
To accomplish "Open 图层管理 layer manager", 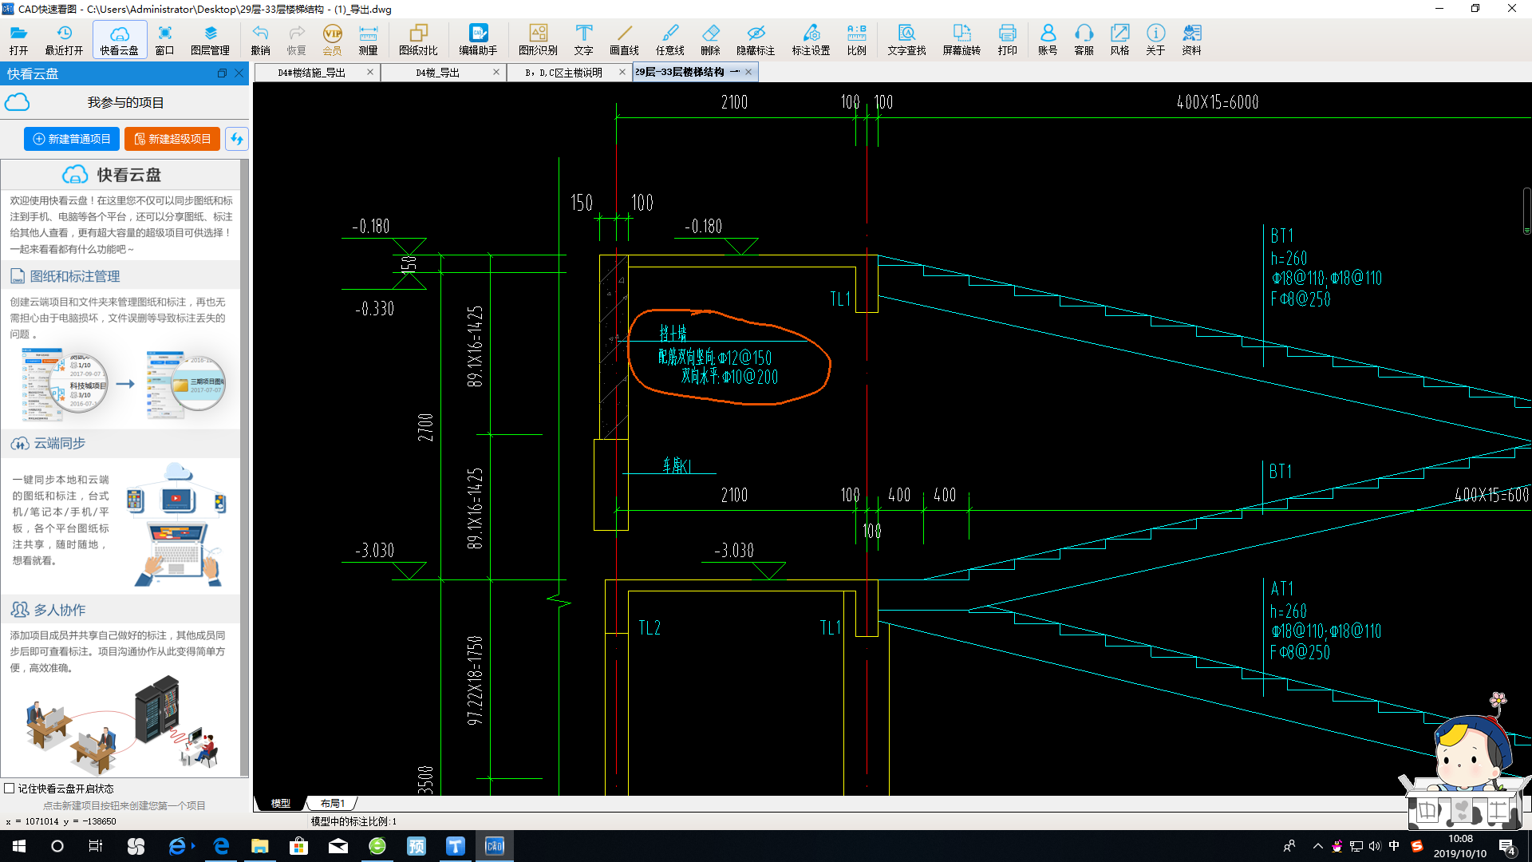I will [211, 39].
